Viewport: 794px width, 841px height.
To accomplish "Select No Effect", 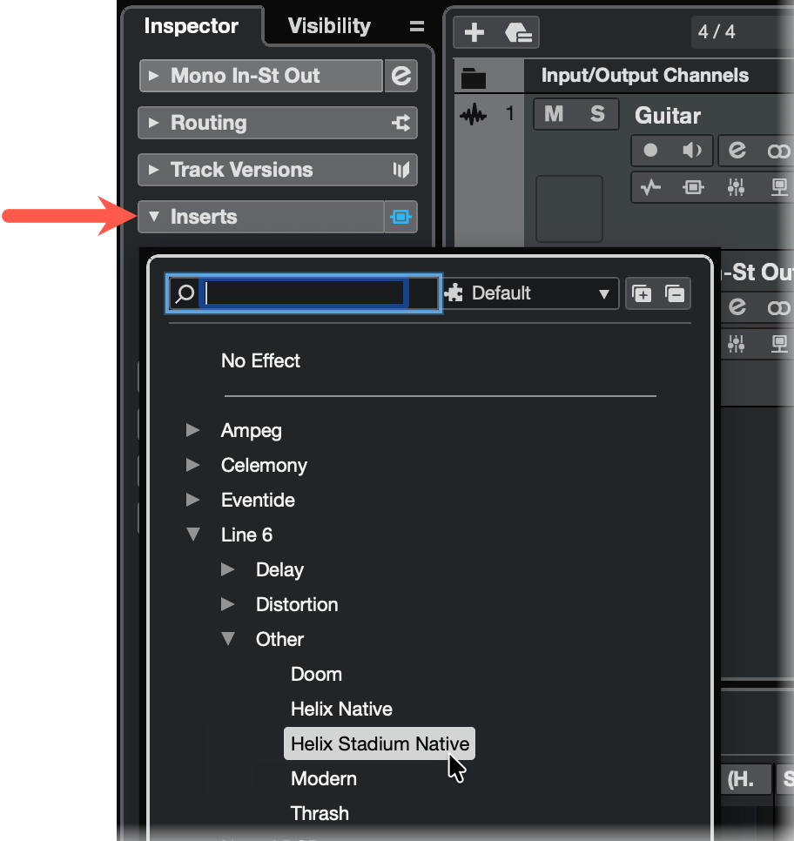I will tap(260, 361).
